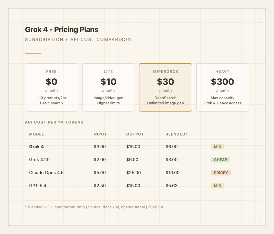274x234 pixels.
Task: Click the Grok 4 - Pricing Plans title
Action: pyautogui.click(x=62, y=30)
